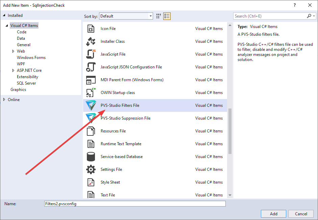This screenshot has width=318, height=220.
Task: Collapse the Visual C# Items node
Action: point(7,26)
